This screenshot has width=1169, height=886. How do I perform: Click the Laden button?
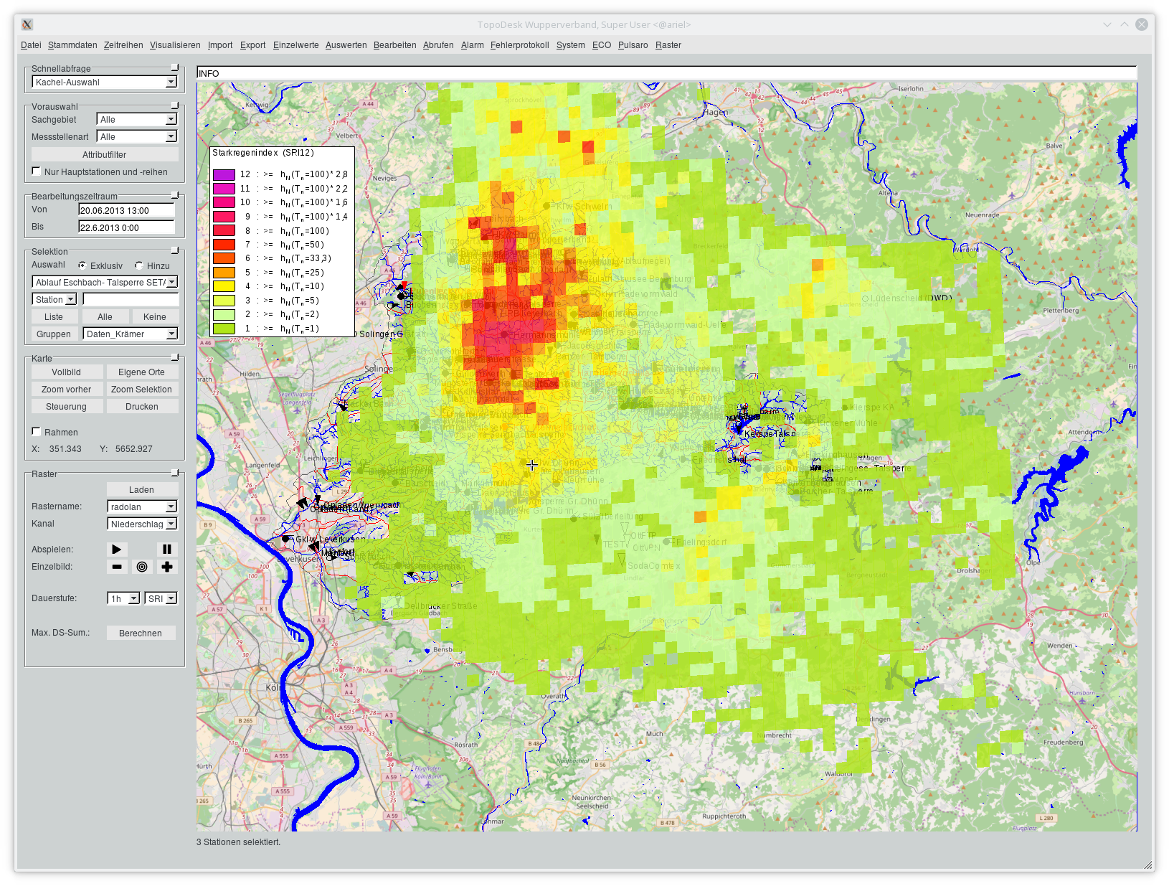pos(141,490)
